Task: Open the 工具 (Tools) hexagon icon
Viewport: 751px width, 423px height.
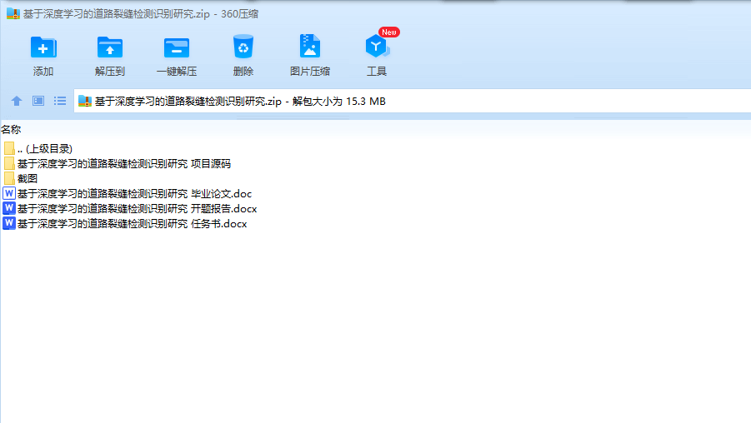Action: point(377,47)
